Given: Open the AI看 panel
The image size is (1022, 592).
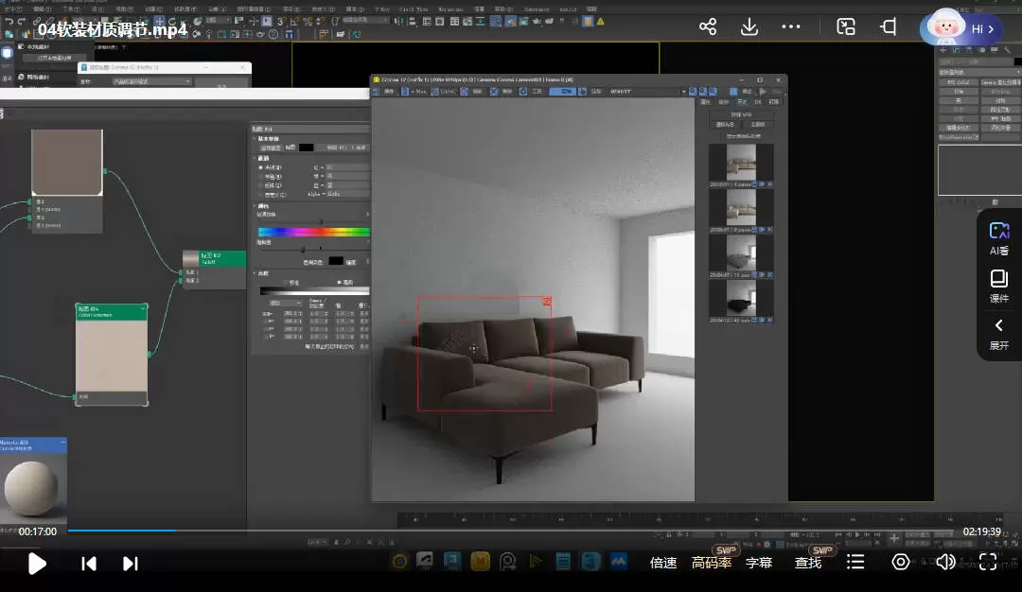Looking at the screenshot, I should click(999, 238).
